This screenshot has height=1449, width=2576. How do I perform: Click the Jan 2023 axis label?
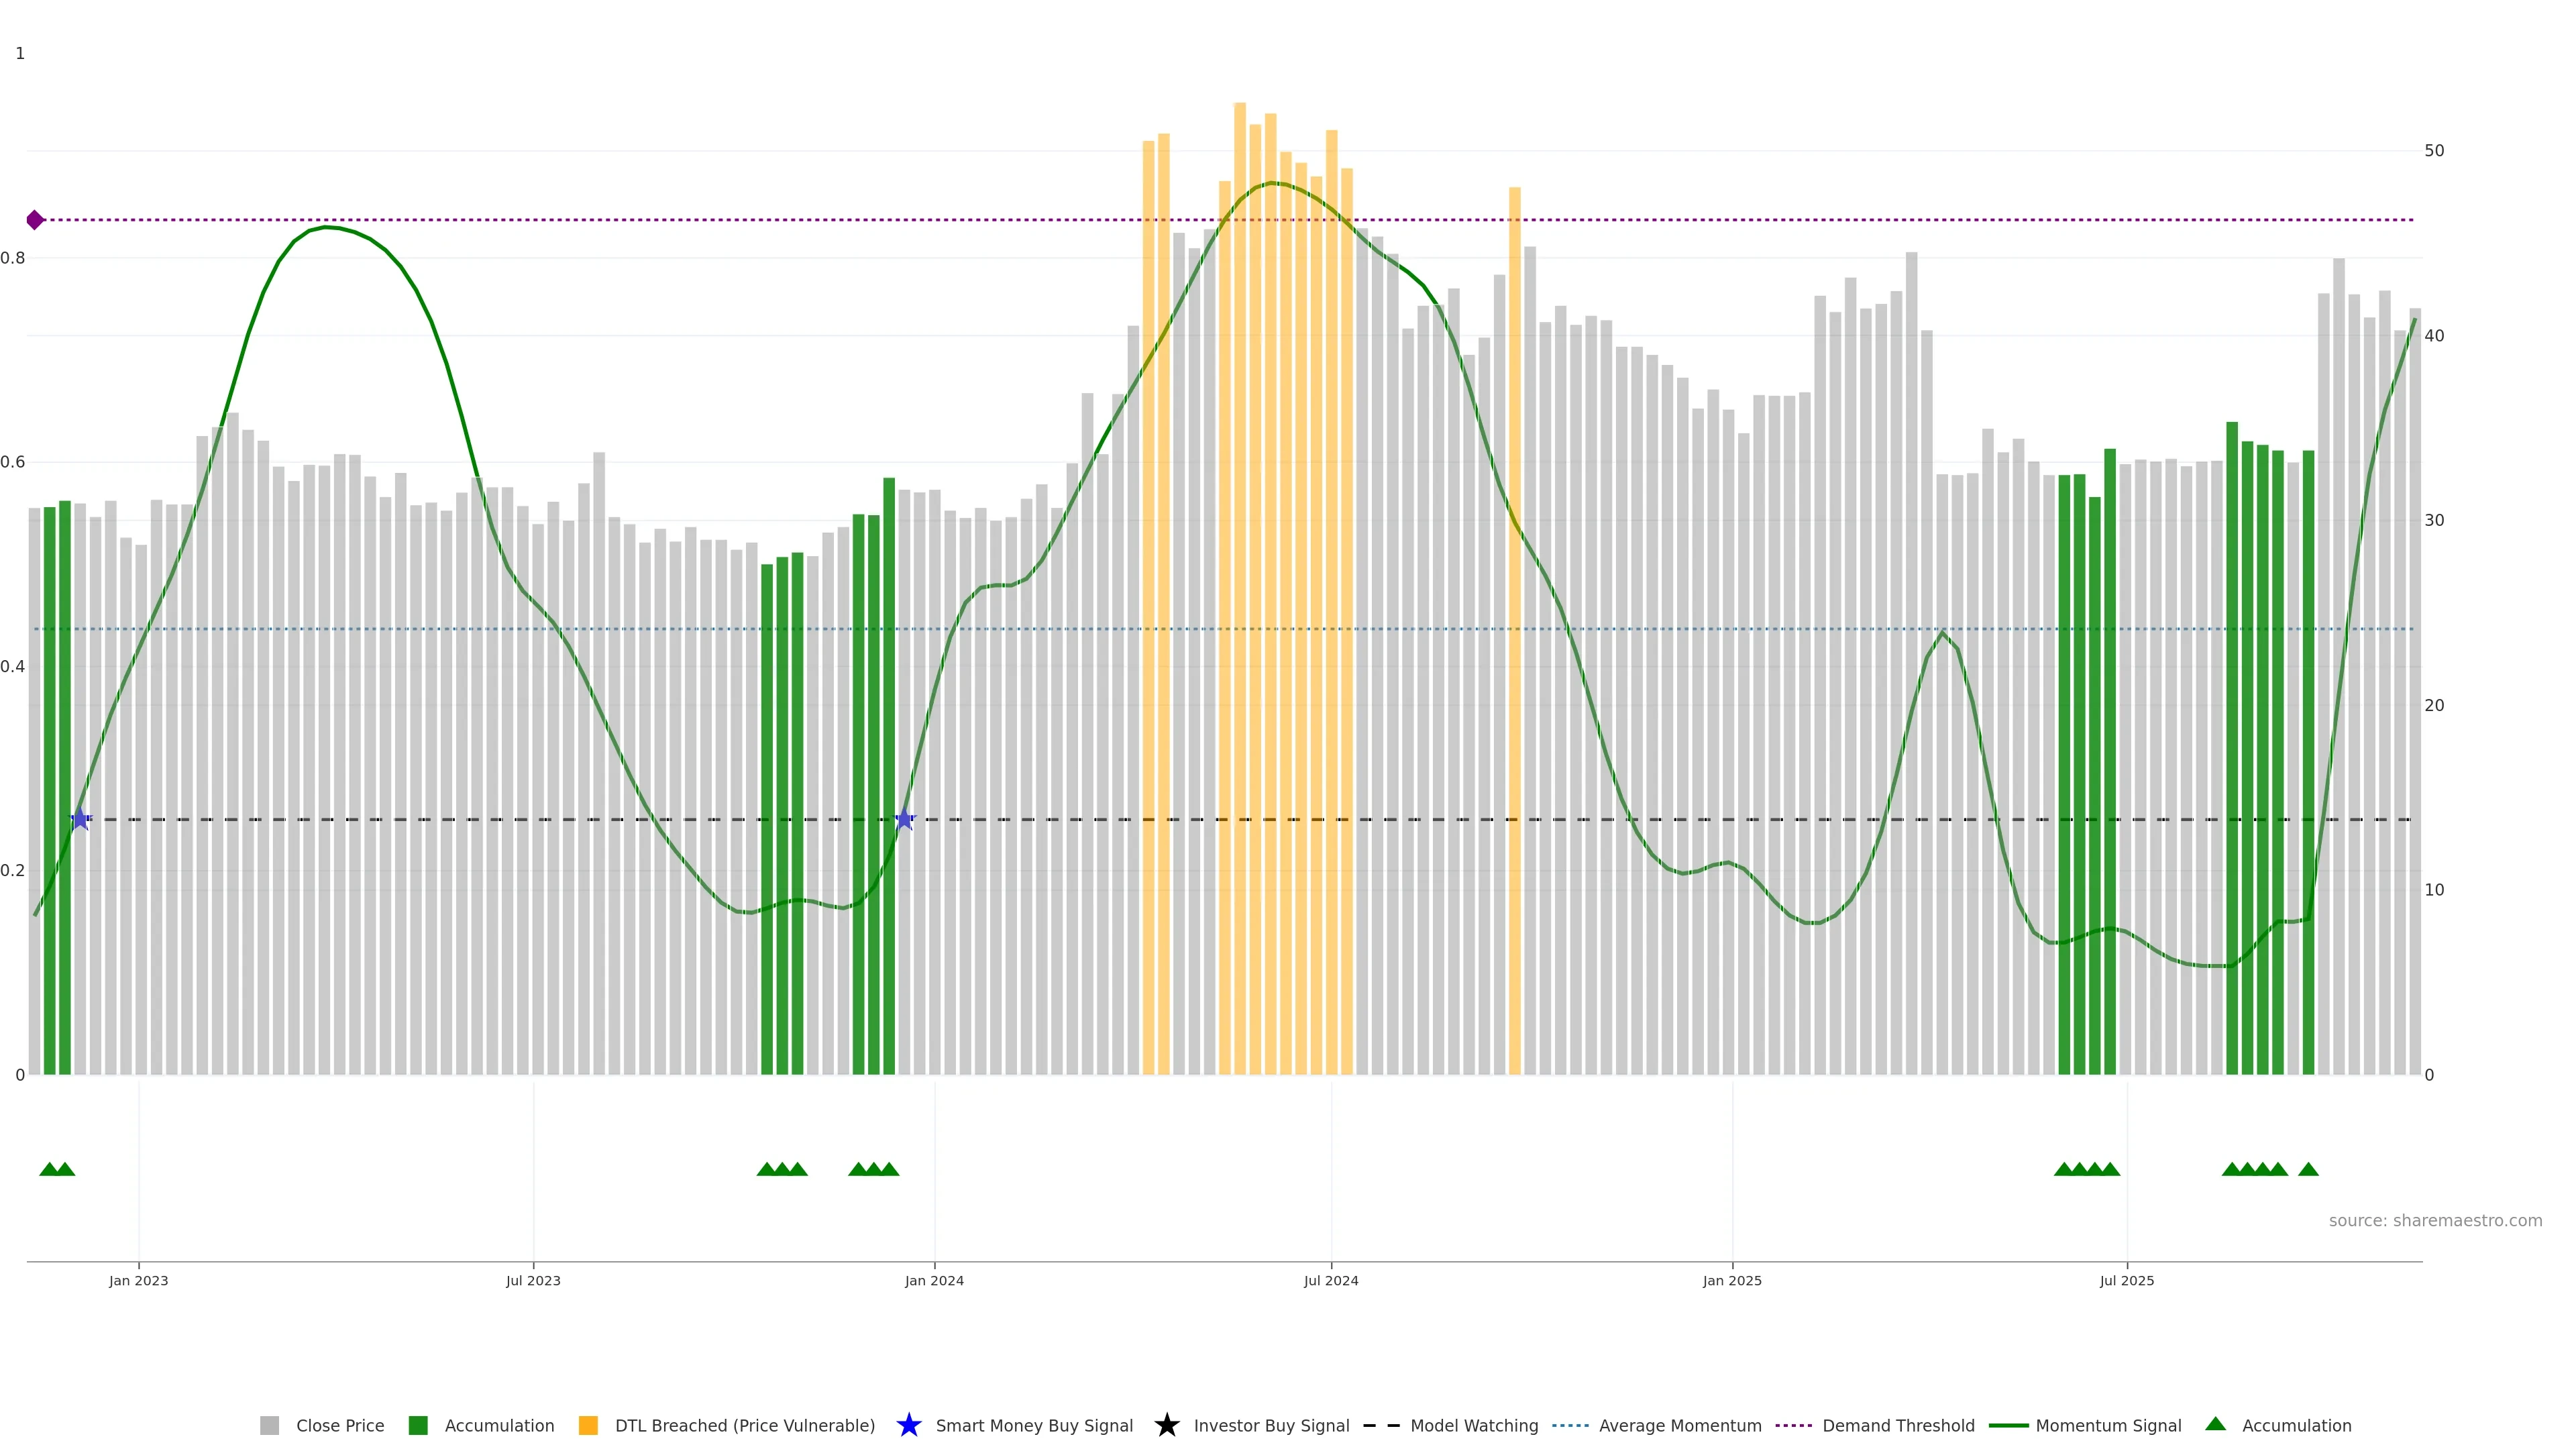139,1281
